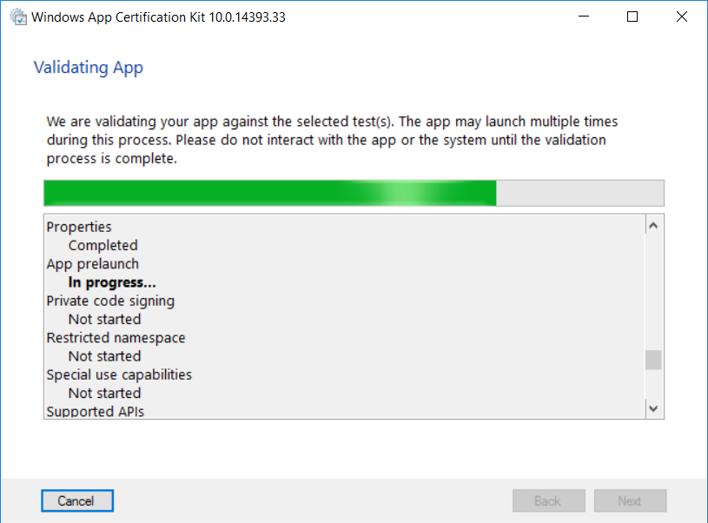Click the 'Not started' text under Private code signing

(103, 319)
